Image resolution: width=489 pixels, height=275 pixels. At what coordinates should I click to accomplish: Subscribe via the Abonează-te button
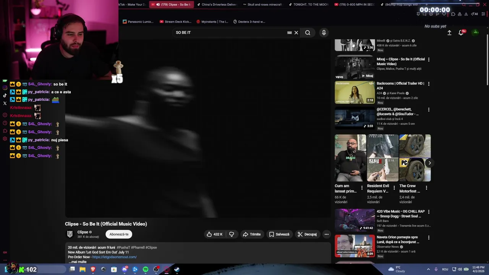tap(119, 234)
